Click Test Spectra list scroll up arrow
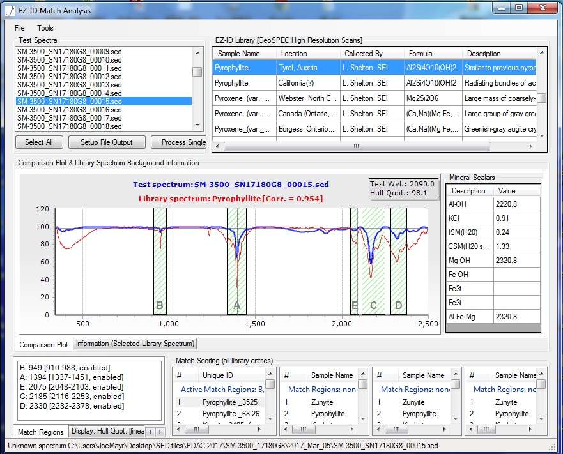563x454 pixels. tap(197, 53)
